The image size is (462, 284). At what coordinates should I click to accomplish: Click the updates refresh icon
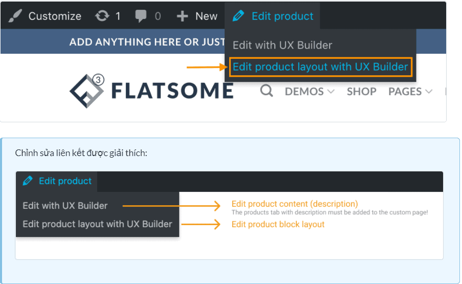[x=102, y=16]
